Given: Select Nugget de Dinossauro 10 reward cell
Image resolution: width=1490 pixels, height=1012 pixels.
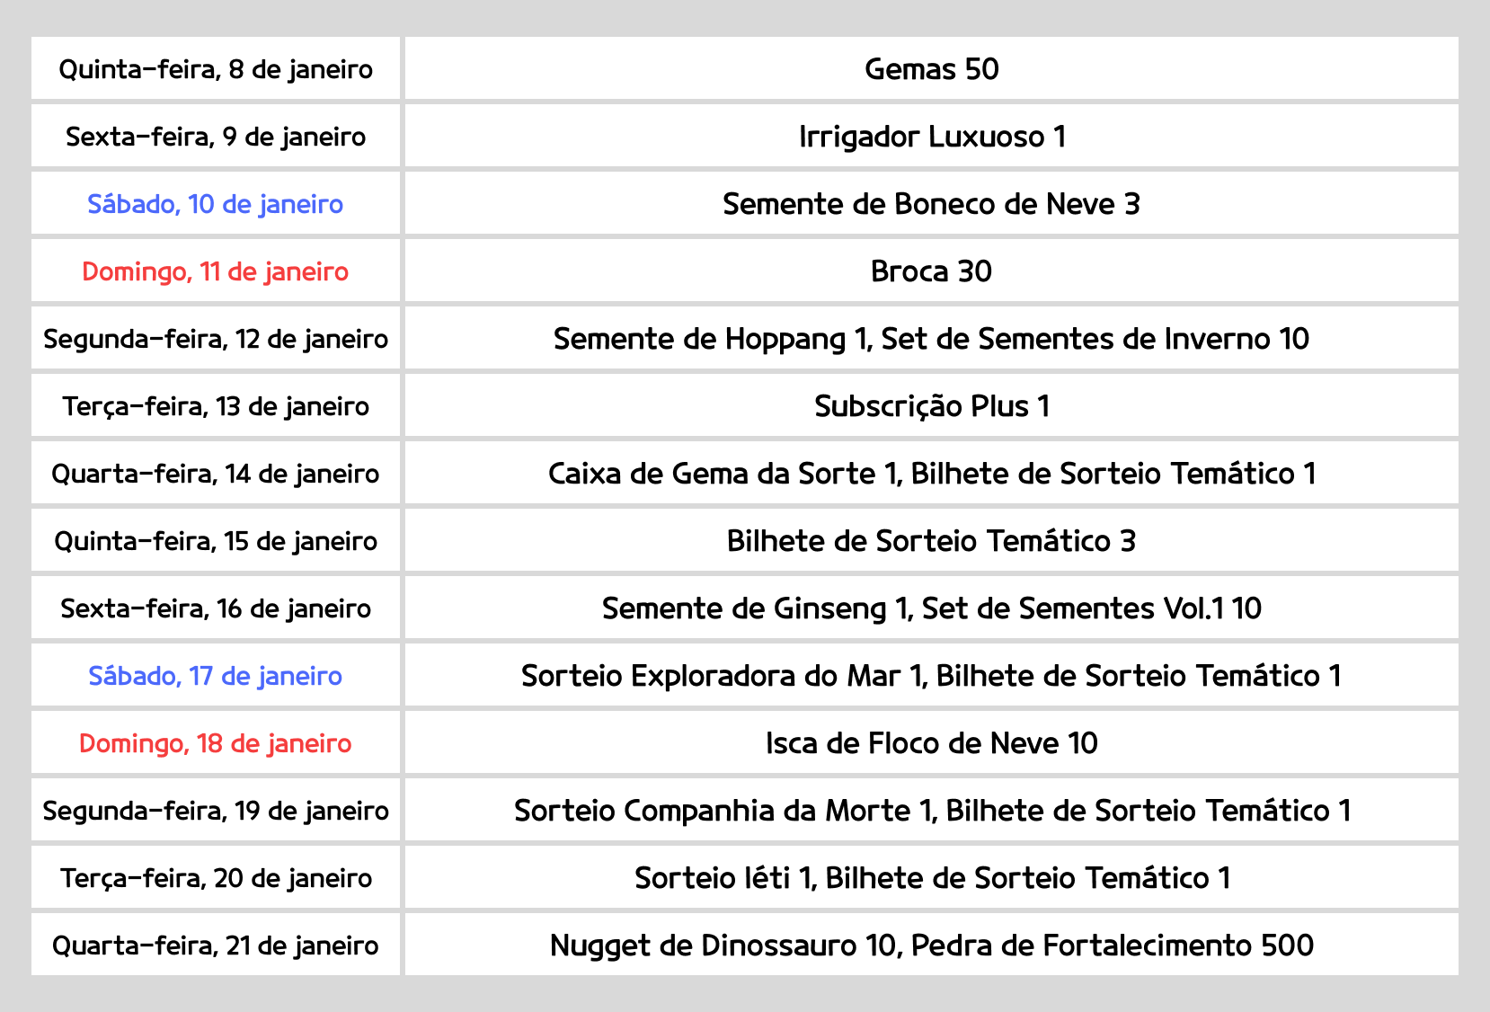Looking at the screenshot, I should 931,945.
